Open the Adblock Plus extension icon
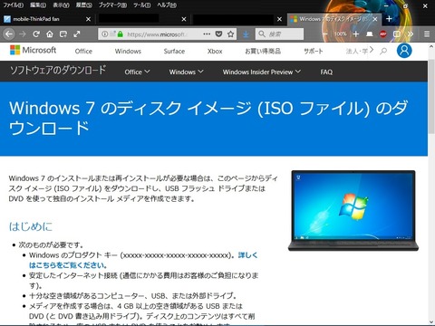The width and height of the screenshot is (435, 326). pos(383,34)
